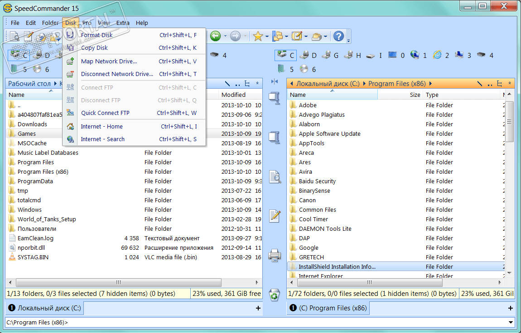Click the green Back arrow in toolbar

point(215,36)
